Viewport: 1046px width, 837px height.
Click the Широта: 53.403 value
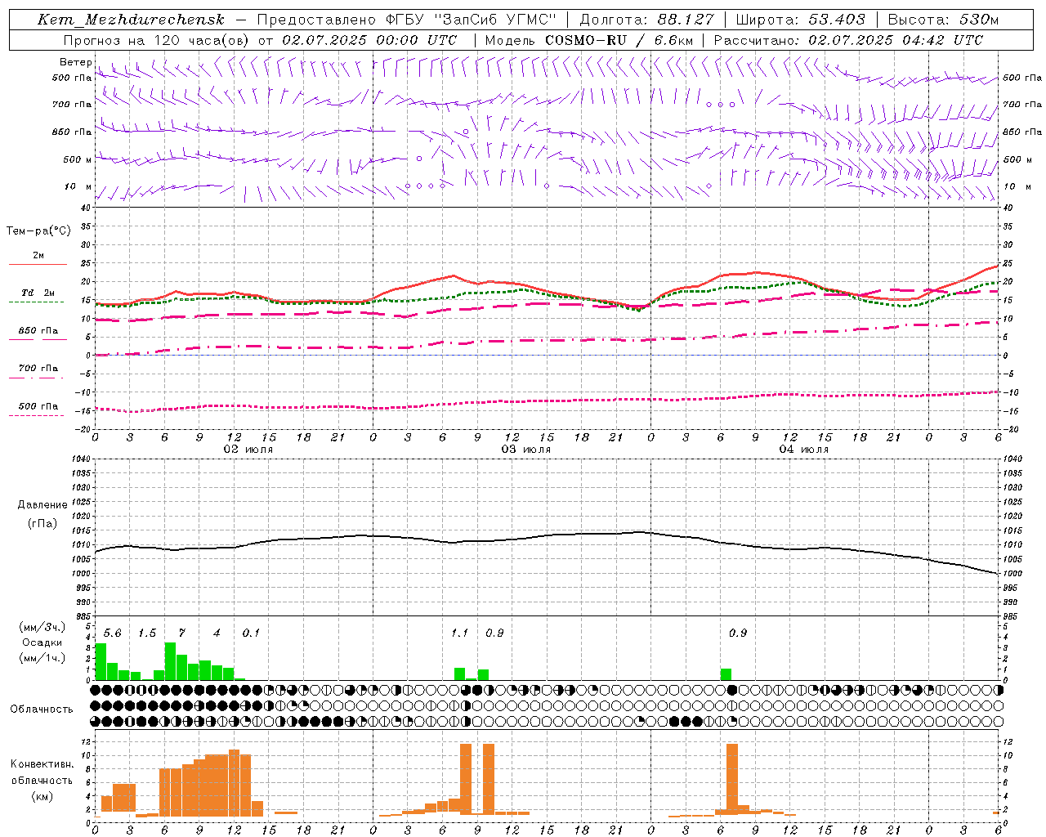coord(800,20)
